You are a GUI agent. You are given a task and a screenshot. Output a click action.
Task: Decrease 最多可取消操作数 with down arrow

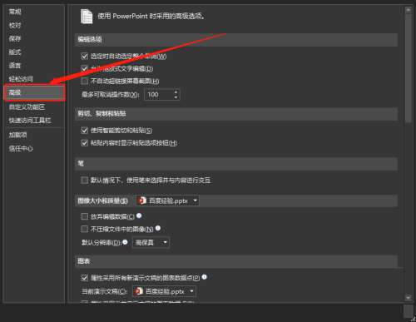(176, 97)
